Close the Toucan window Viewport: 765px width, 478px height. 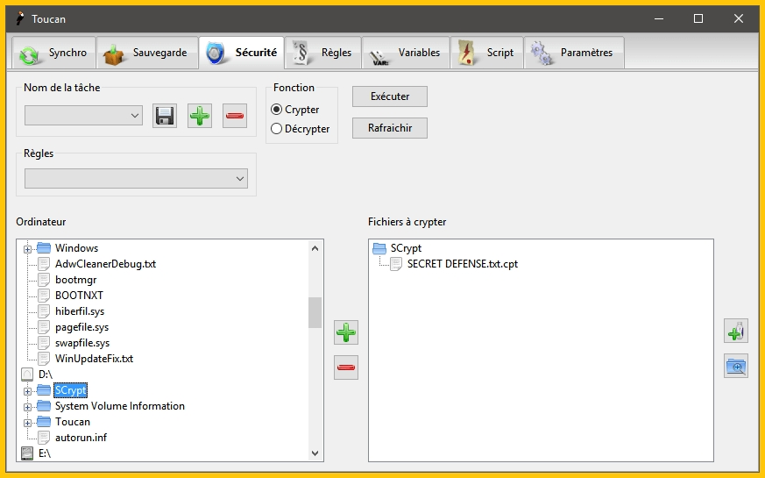(x=739, y=18)
